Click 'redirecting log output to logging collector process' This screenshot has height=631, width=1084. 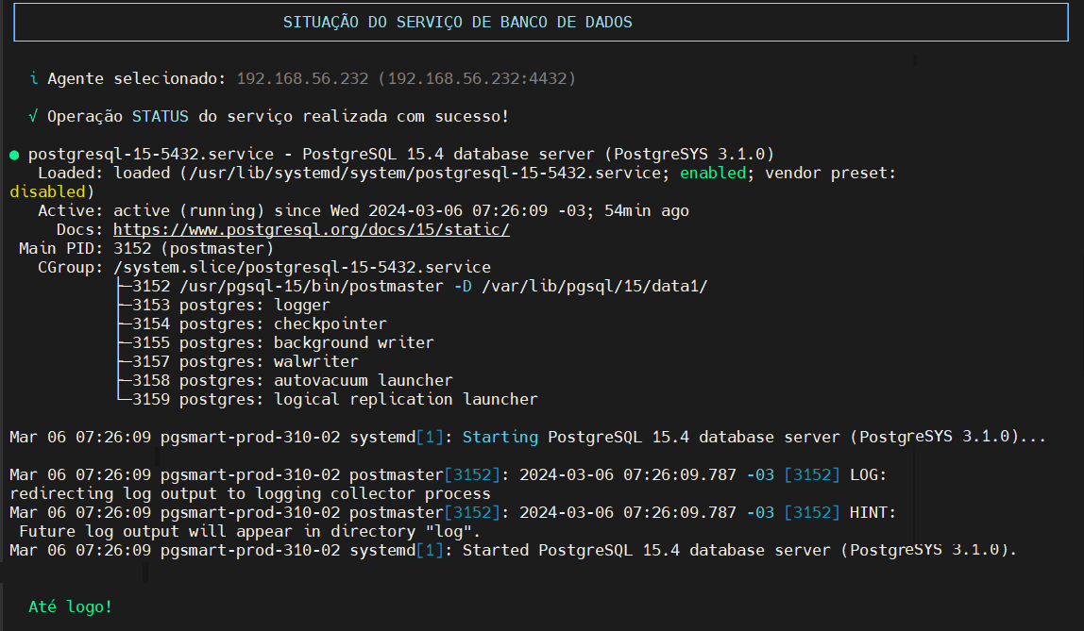point(250,493)
